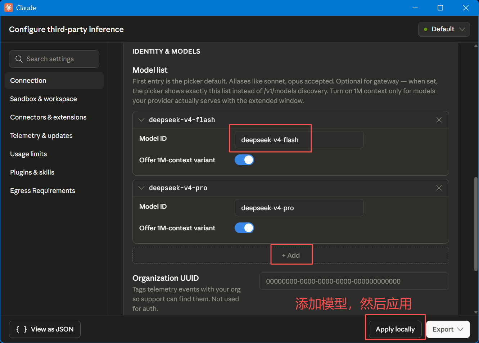
Task: Close the Claude window
Action: tap(466, 8)
